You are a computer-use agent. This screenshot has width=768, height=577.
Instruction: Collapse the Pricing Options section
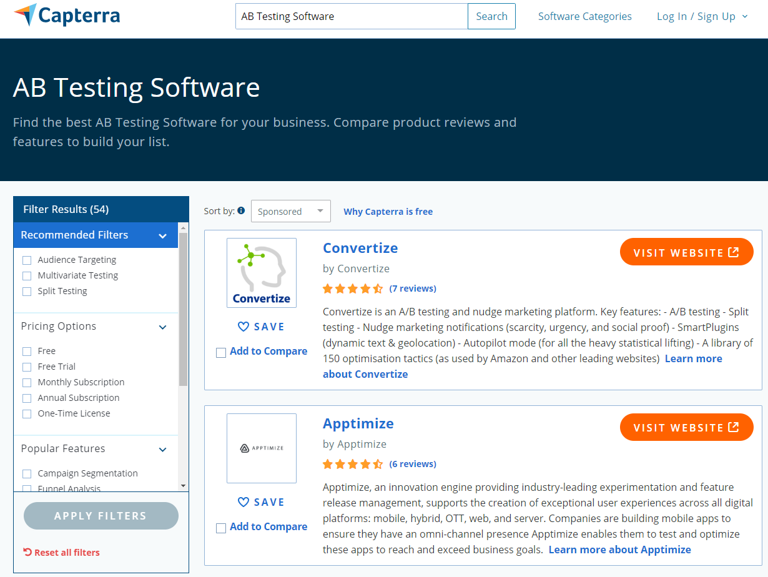pos(162,327)
